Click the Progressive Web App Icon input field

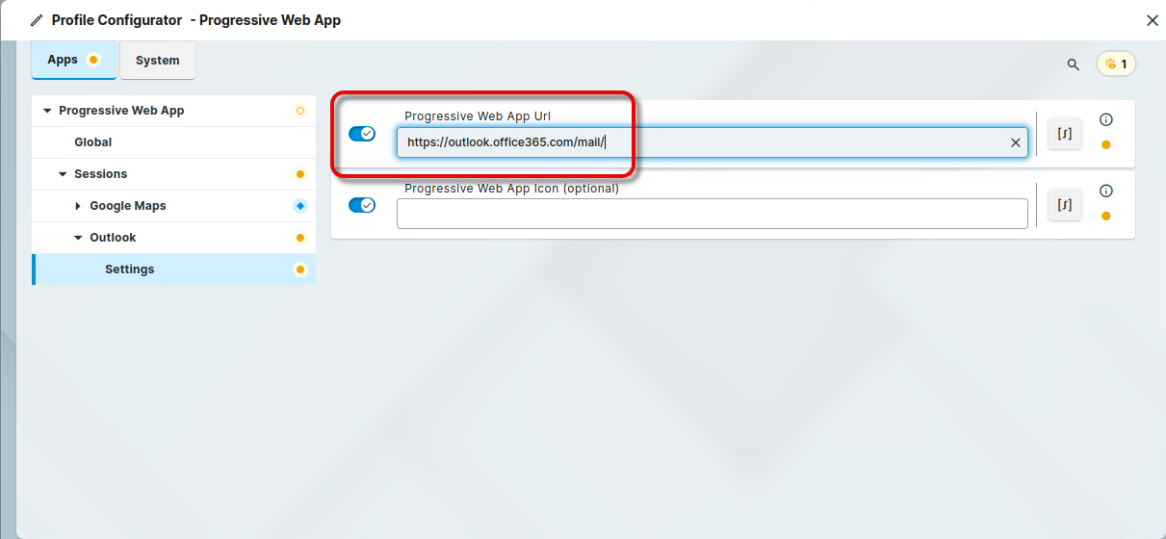pyautogui.click(x=711, y=214)
